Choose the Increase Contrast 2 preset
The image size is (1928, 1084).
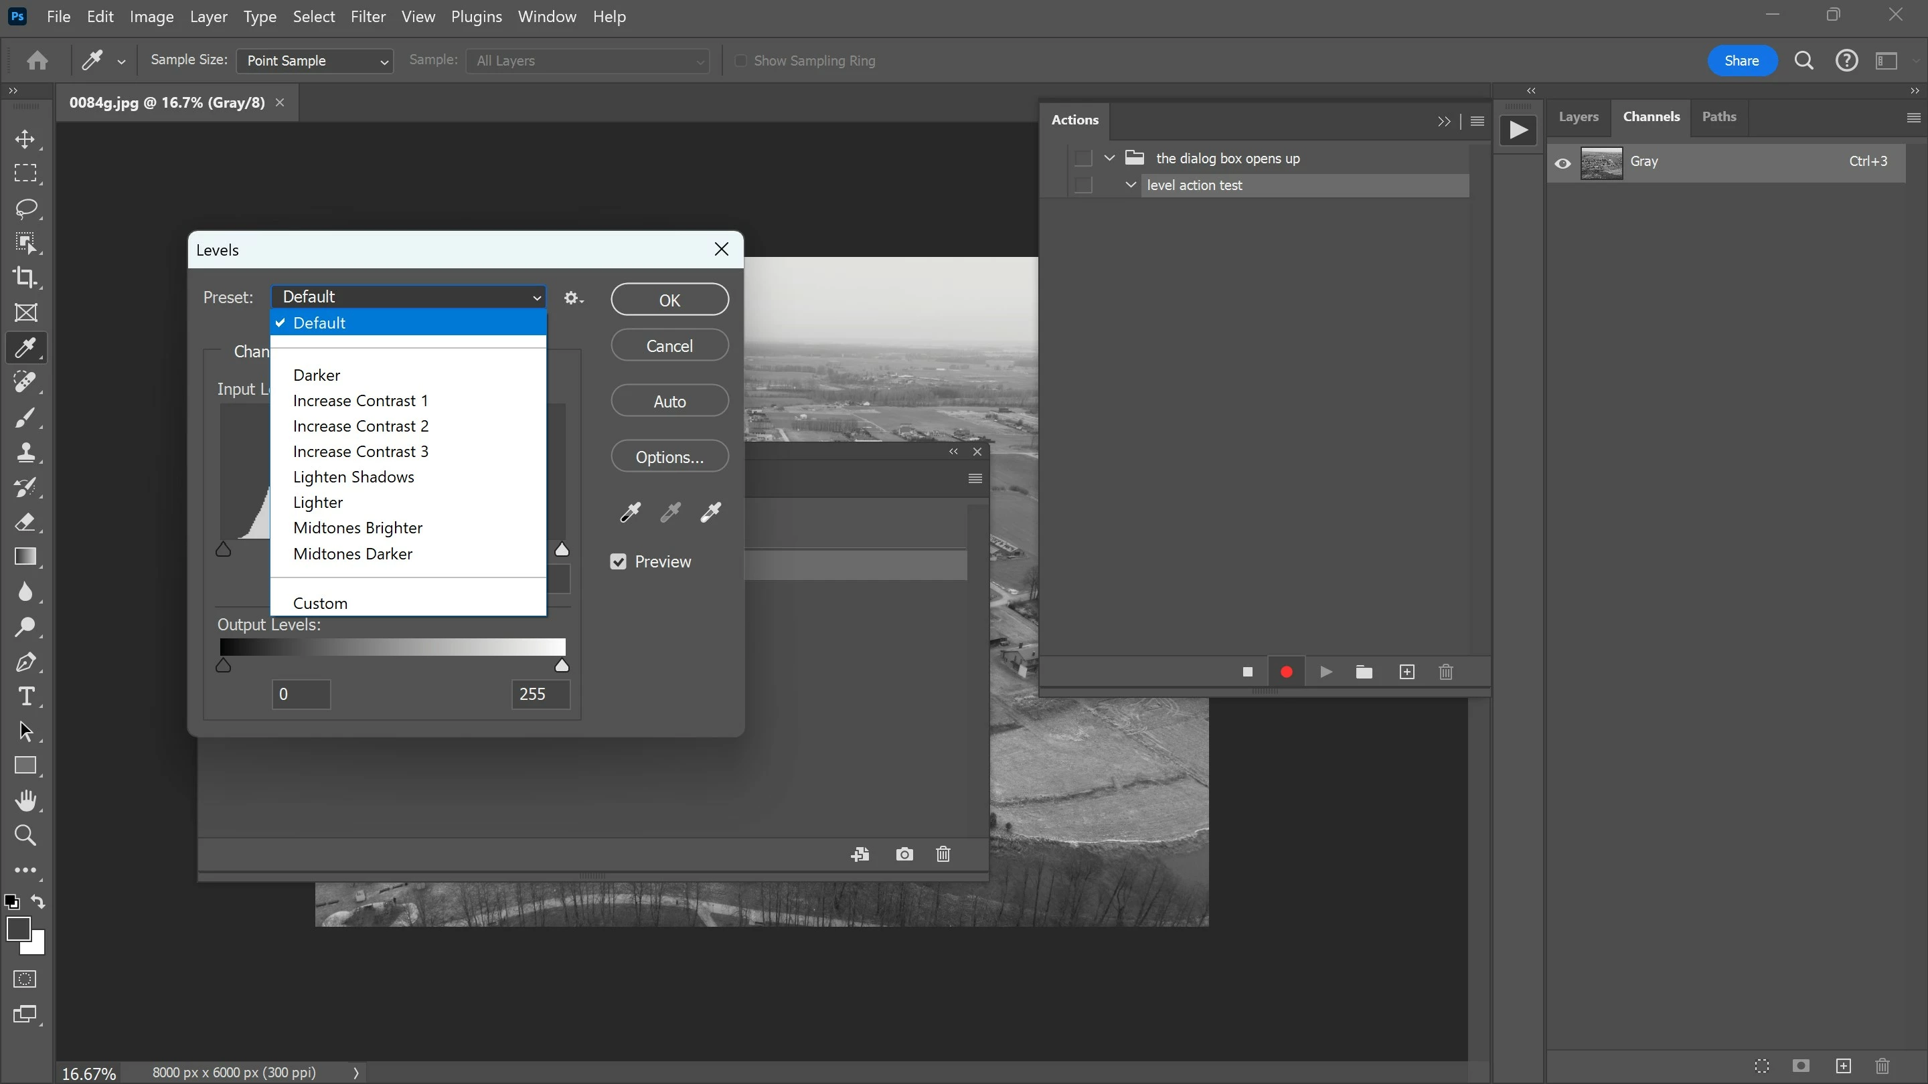pyautogui.click(x=360, y=426)
